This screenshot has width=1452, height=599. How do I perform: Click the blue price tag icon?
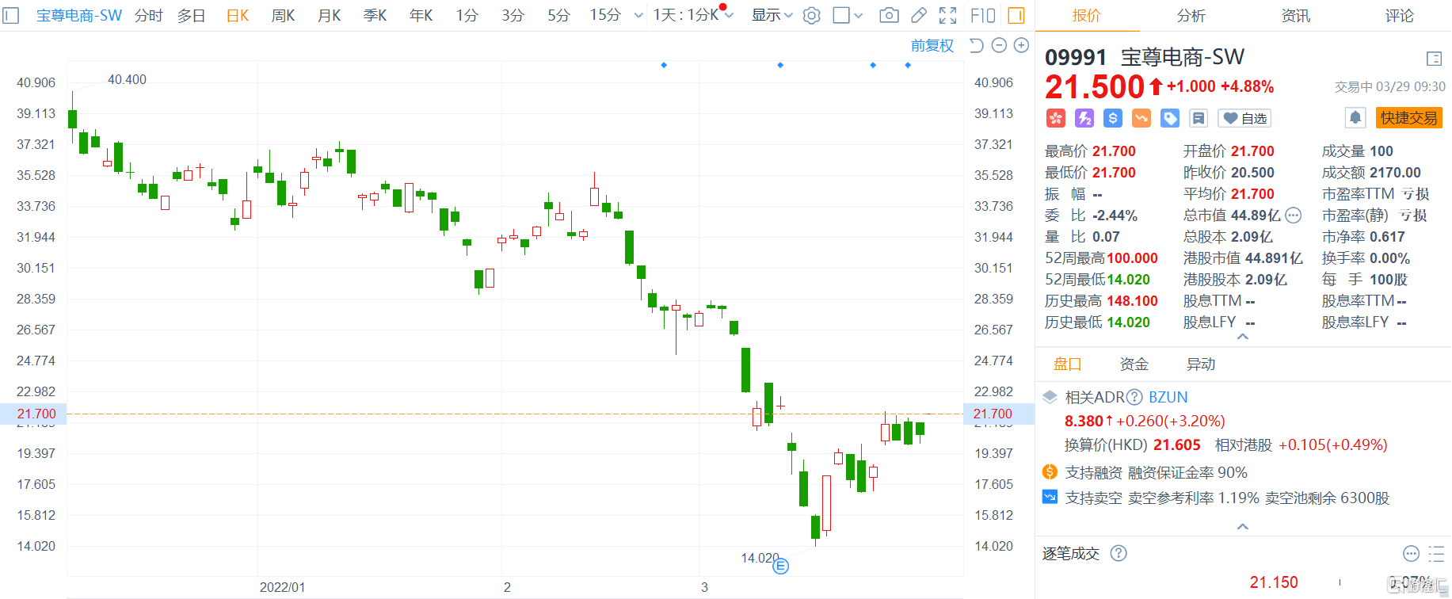[1169, 118]
